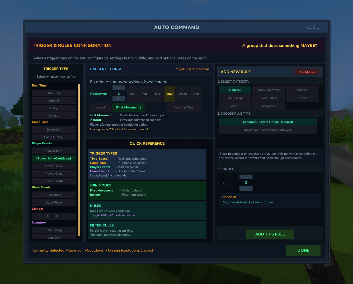Viewport: 353px width, 284px height.
Task: Increase cooldown value with plus button
Action: tap(119, 88)
